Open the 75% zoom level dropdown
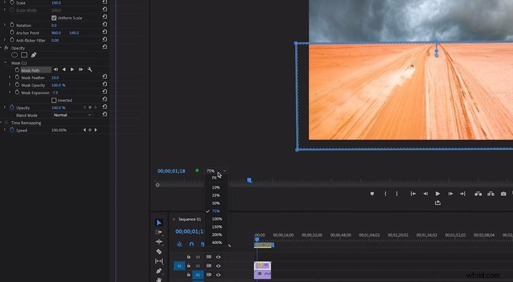This screenshot has width=513, height=282. (215, 171)
